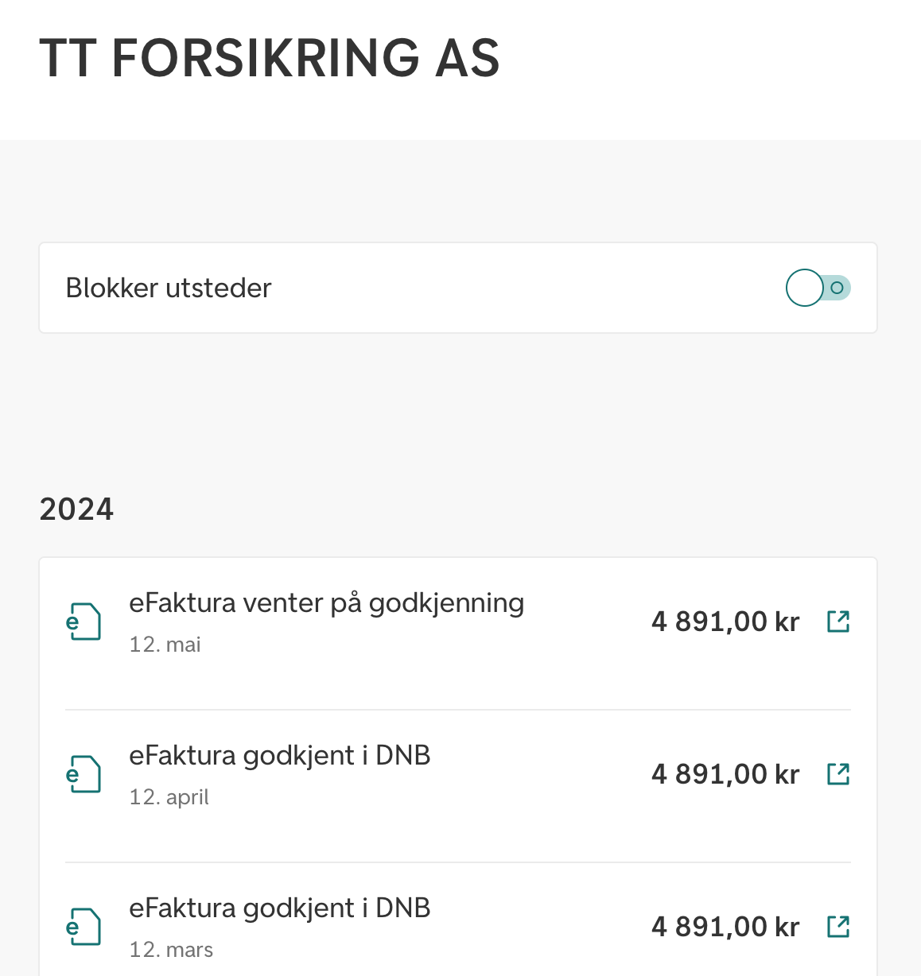Click the TT FORSIKRING AS title
The width and height of the screenshot is (921, 976).
point(269,58)
